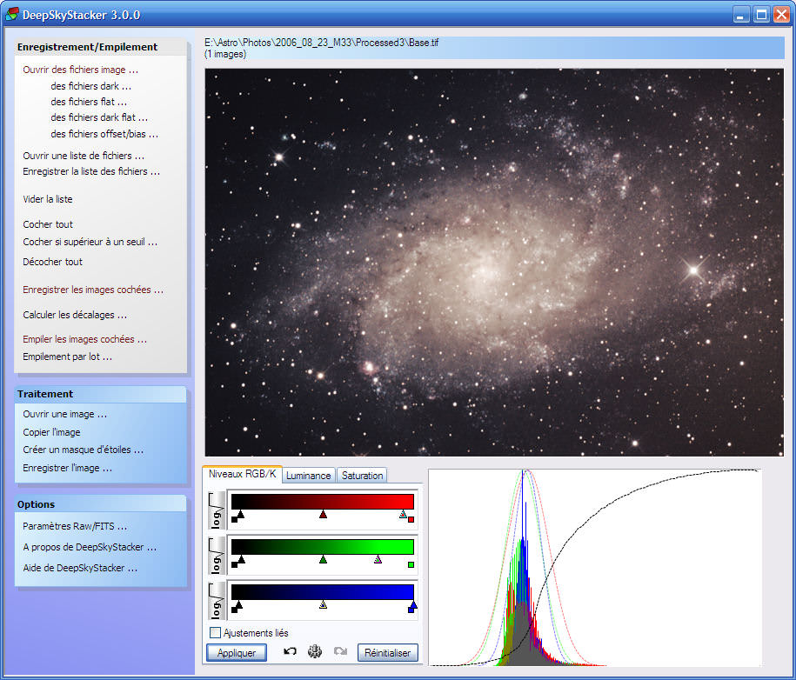Image resolution: width=796 pixels, height=680 pixels.
Task: Click the Base.tif file path header
Action: 494,48
